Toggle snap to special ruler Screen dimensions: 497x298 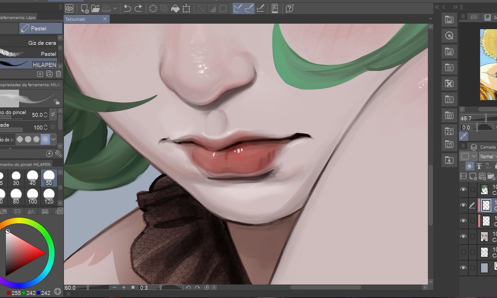(x=249, y=8)
